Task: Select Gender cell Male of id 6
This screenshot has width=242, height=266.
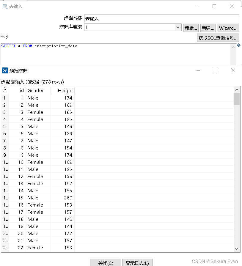Action: point(38,133)
